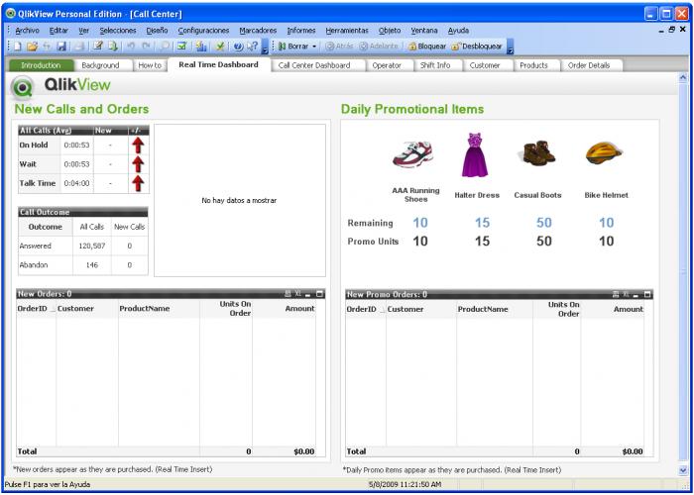694x495 pixels.
Task: Open the Configuraciones menu
Action: (203, 31)
